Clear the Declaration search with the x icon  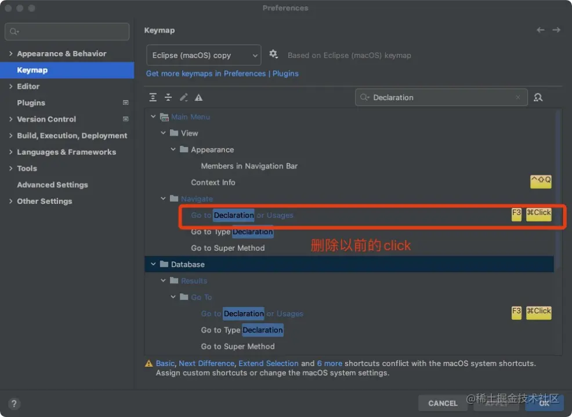pos(517,97)
